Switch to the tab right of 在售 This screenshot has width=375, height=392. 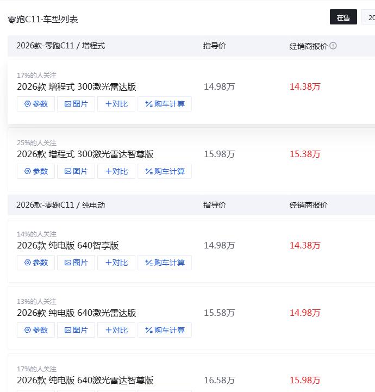click(369, 17)
